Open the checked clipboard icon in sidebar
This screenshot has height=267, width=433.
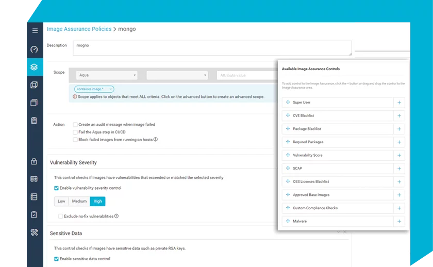click(34, 214)
